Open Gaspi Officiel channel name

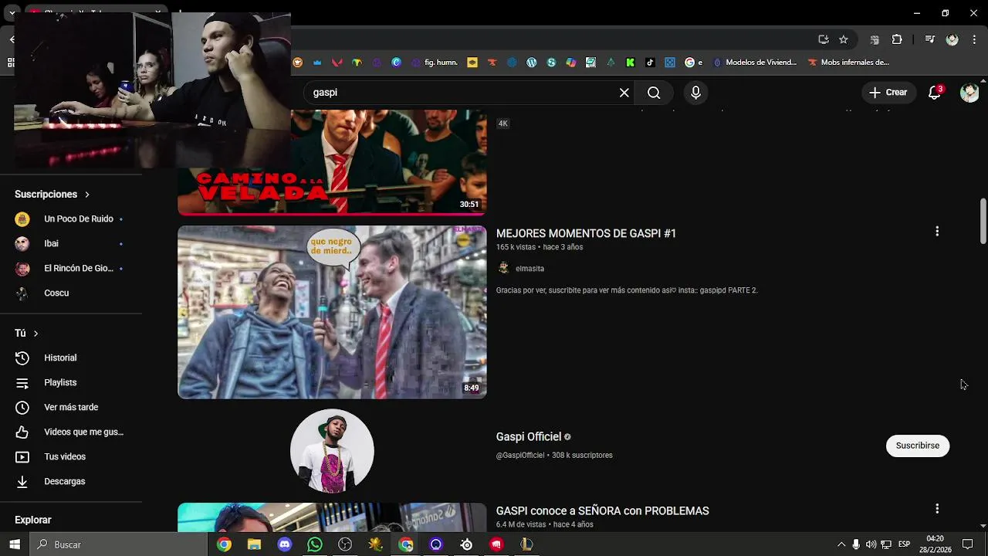pos(529,437)
